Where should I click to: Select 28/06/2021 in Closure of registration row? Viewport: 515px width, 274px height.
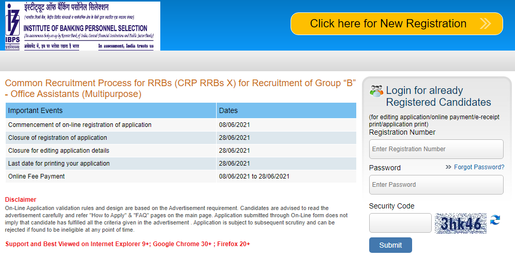coord(235,138)
